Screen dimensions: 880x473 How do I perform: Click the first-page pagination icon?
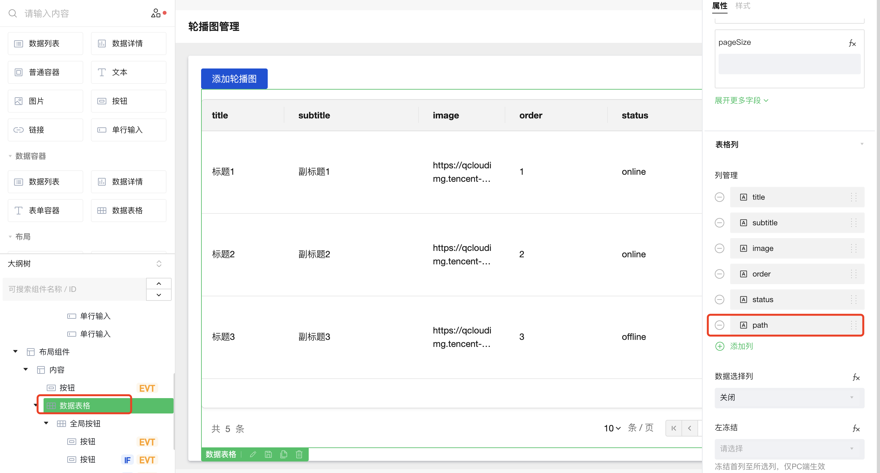pos(673,428)
